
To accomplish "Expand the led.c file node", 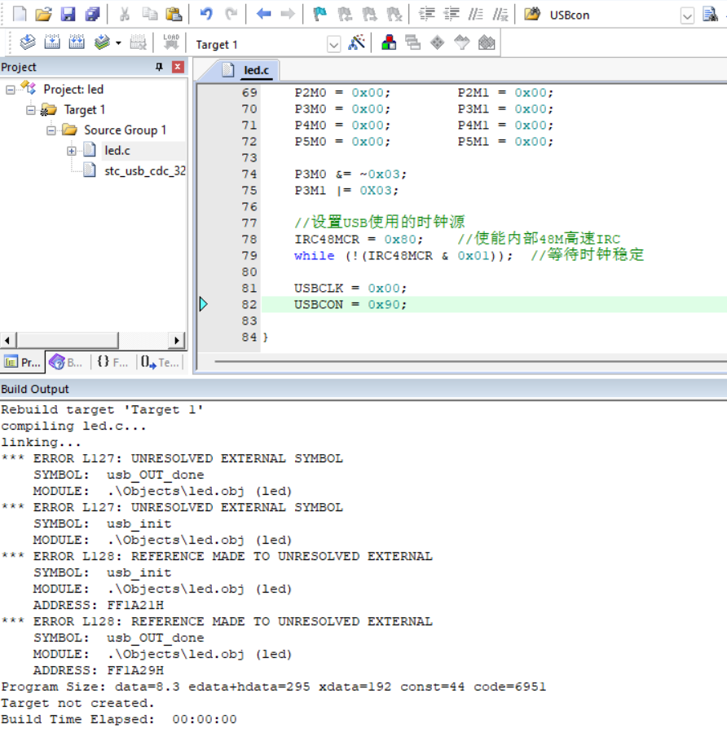I will (72, 151).
